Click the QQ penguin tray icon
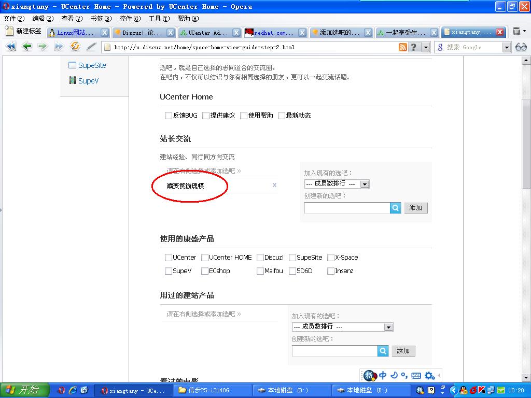This screenshot has height=398, width=531. tap(463, 390)
